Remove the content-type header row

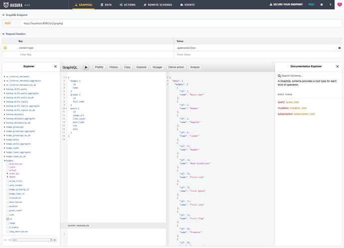point(340,48)
